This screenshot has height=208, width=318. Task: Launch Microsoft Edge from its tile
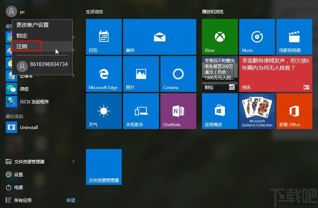point(103,74)
